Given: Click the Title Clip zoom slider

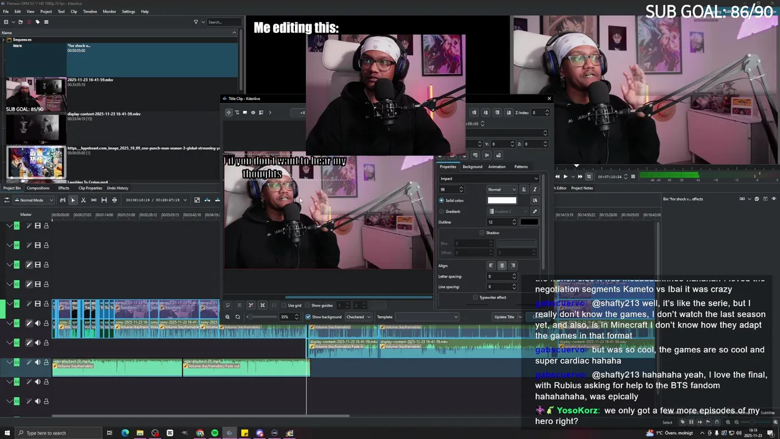Looking at the screenshot, I should coord(261,317).
